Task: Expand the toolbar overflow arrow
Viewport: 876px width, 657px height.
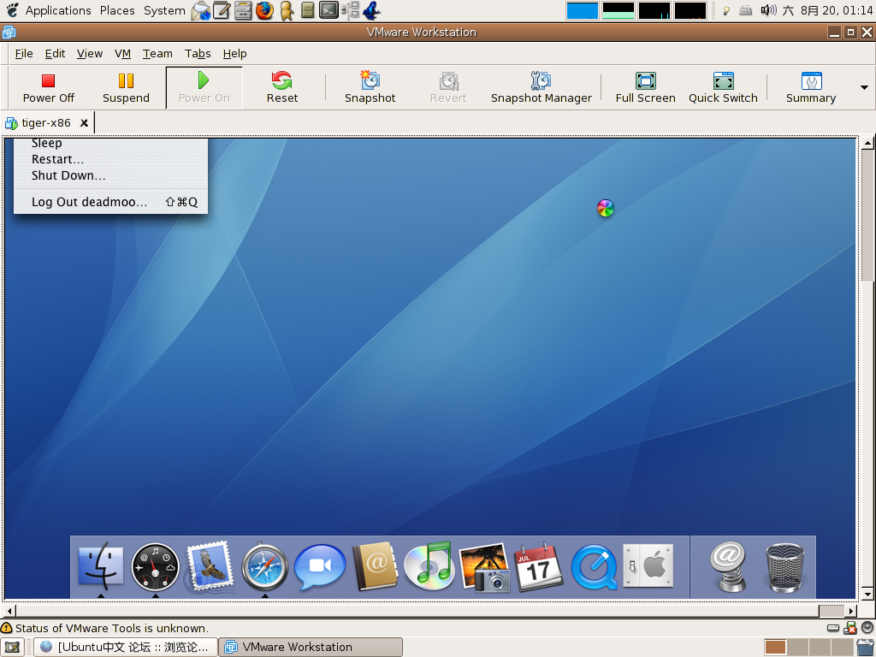Action: tap(864, 88)
